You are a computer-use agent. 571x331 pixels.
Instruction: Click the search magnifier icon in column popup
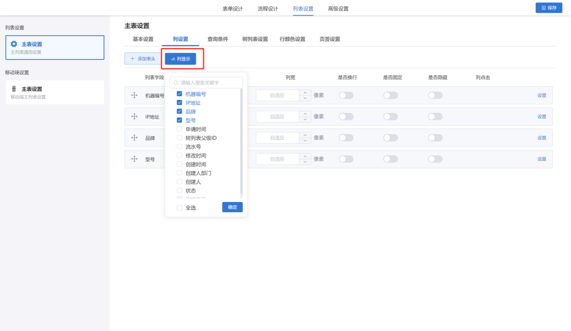click(176, 83)
